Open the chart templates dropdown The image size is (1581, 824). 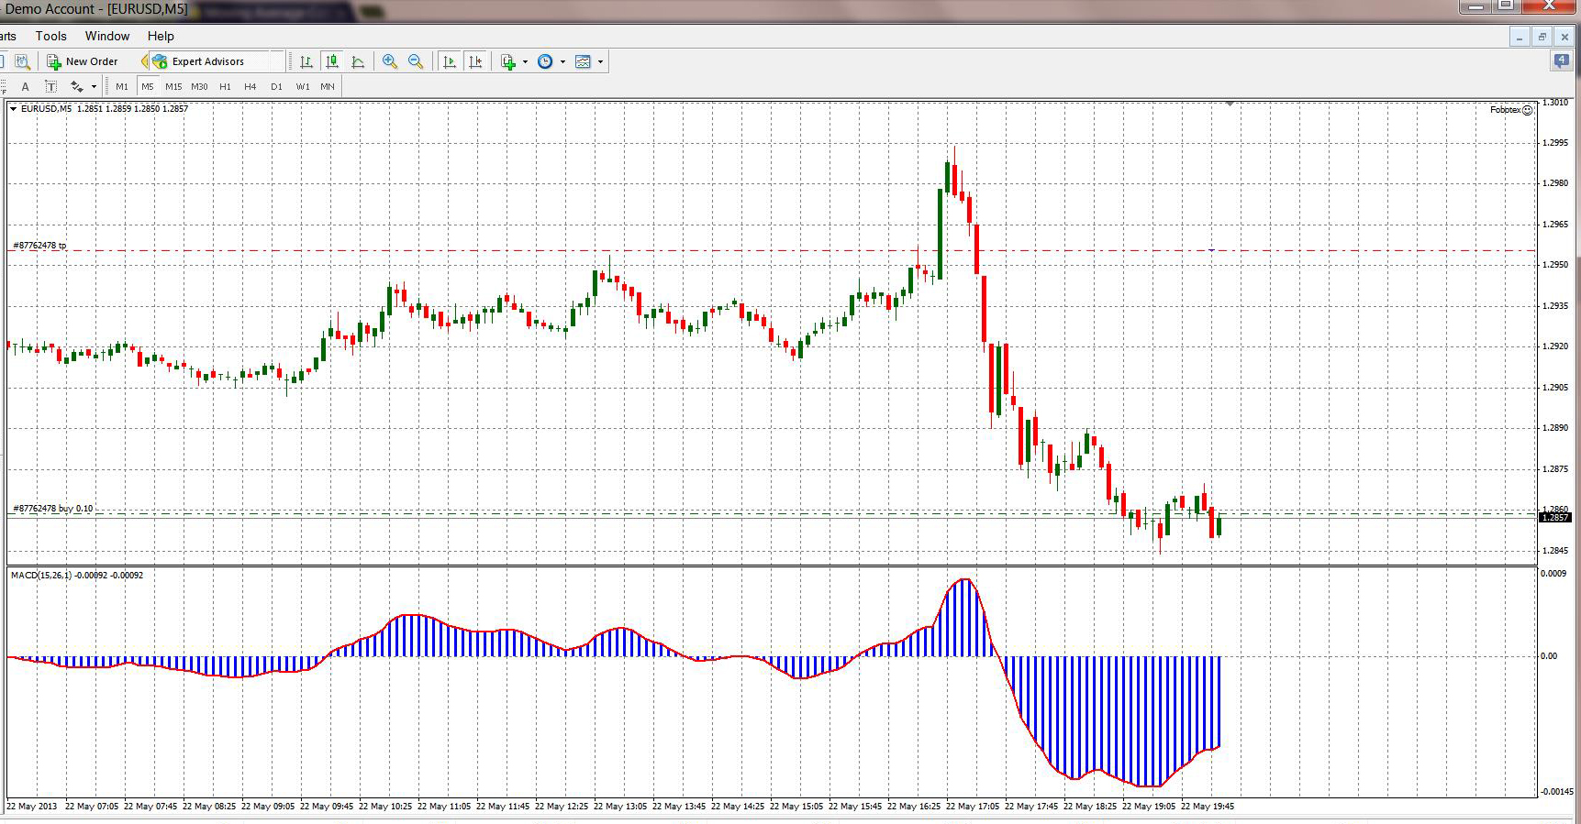point(600,62)
